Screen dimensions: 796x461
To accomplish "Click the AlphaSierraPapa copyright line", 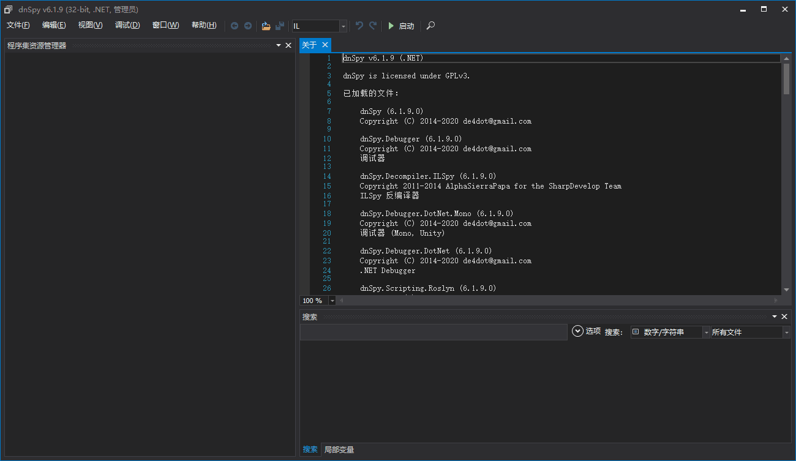I will click(x=490, y=186).
